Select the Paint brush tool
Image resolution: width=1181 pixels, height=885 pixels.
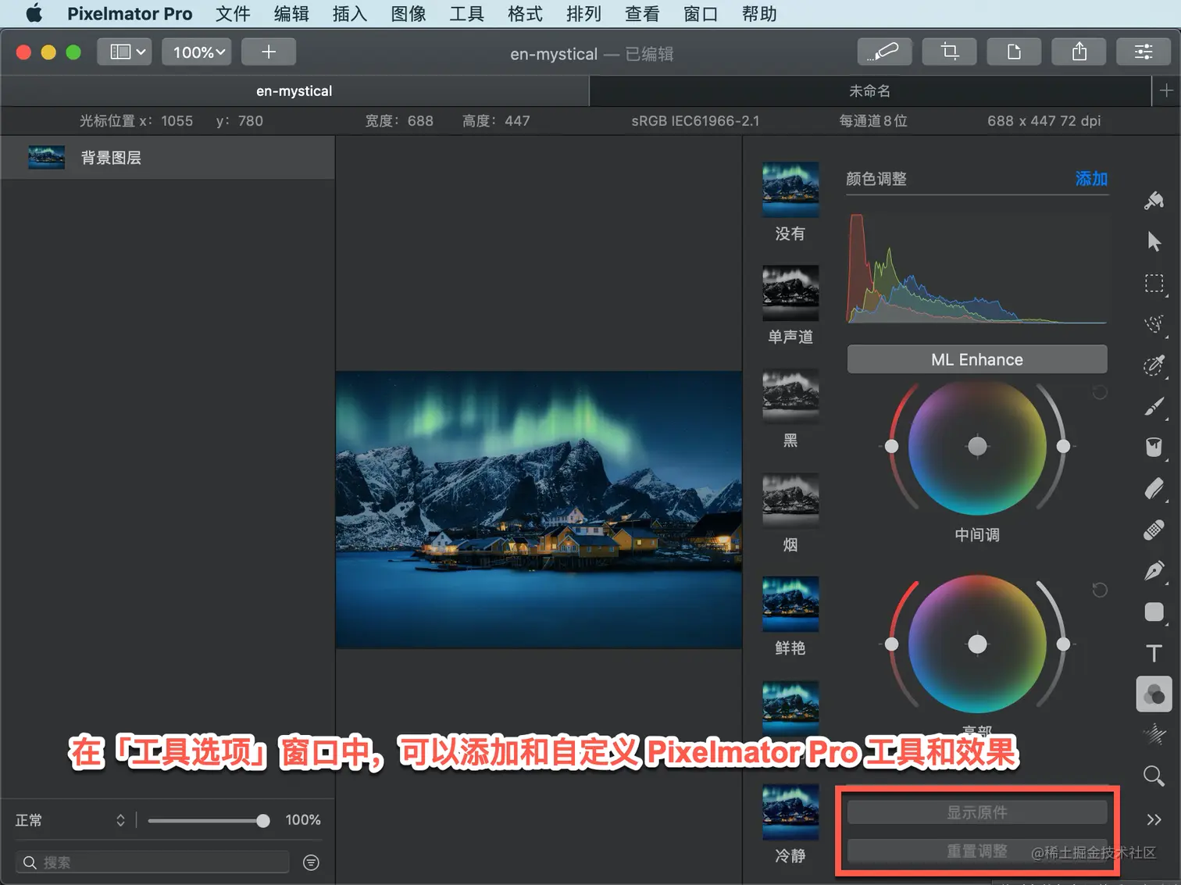click(1154, 406)
